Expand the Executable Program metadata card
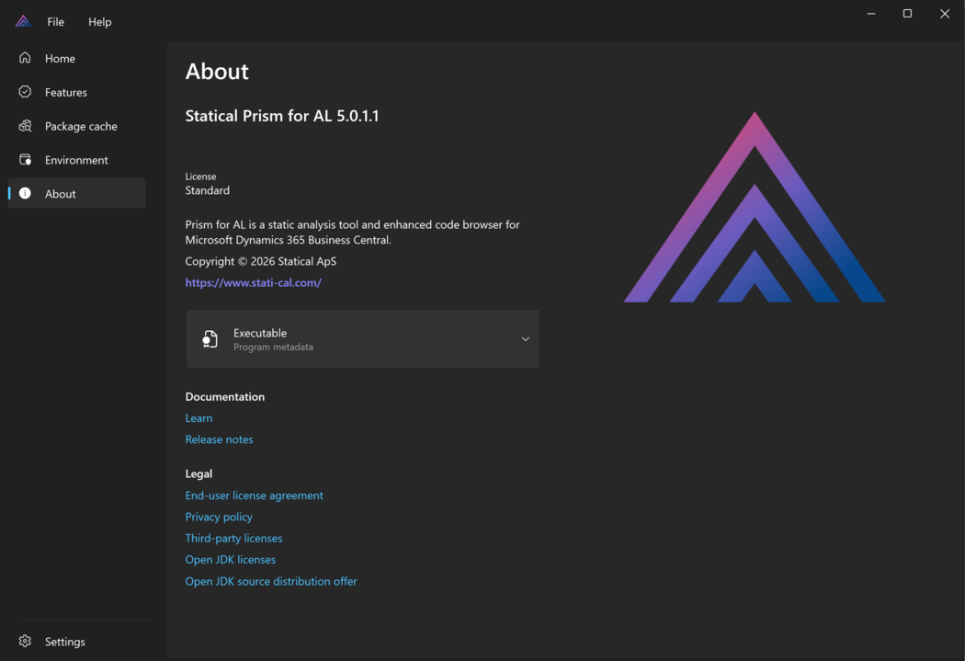This screenshot has height=661, width=965. pos(362,339)
